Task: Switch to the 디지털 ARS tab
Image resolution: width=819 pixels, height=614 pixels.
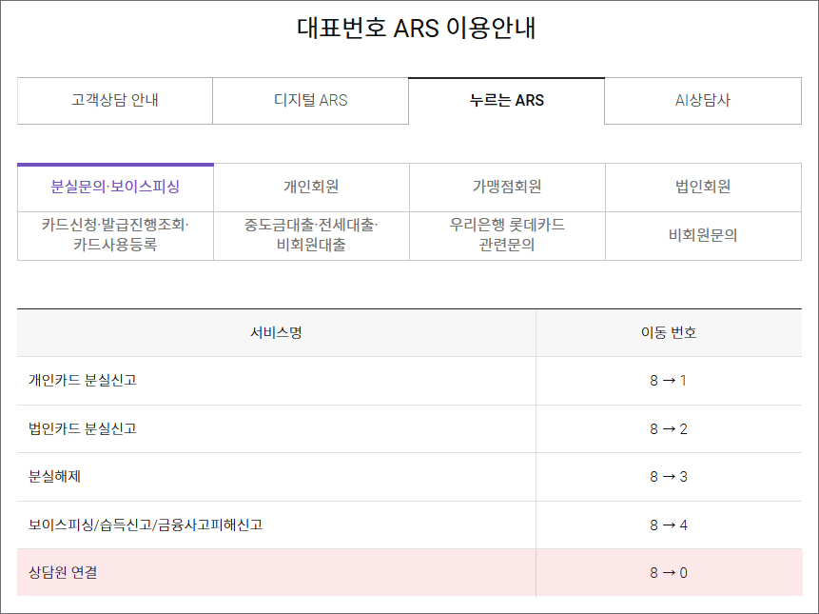Action: (x=310, y=100)
